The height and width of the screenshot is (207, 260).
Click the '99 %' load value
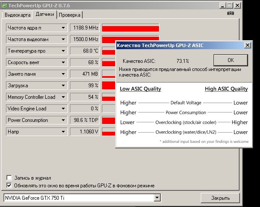click(x=85, y=86)
